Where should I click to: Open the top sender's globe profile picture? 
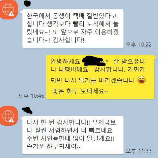[8, 10]
